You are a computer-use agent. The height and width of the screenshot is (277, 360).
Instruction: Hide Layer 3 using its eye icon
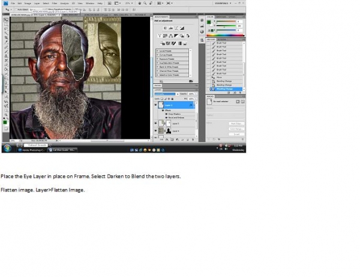[155, 123]
